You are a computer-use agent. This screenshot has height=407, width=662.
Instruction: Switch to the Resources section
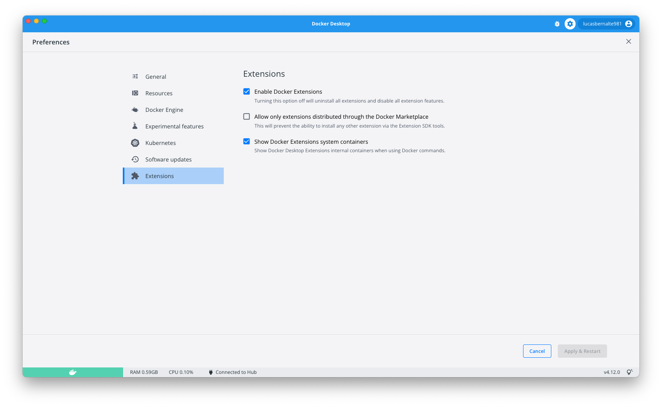[174, 93]
